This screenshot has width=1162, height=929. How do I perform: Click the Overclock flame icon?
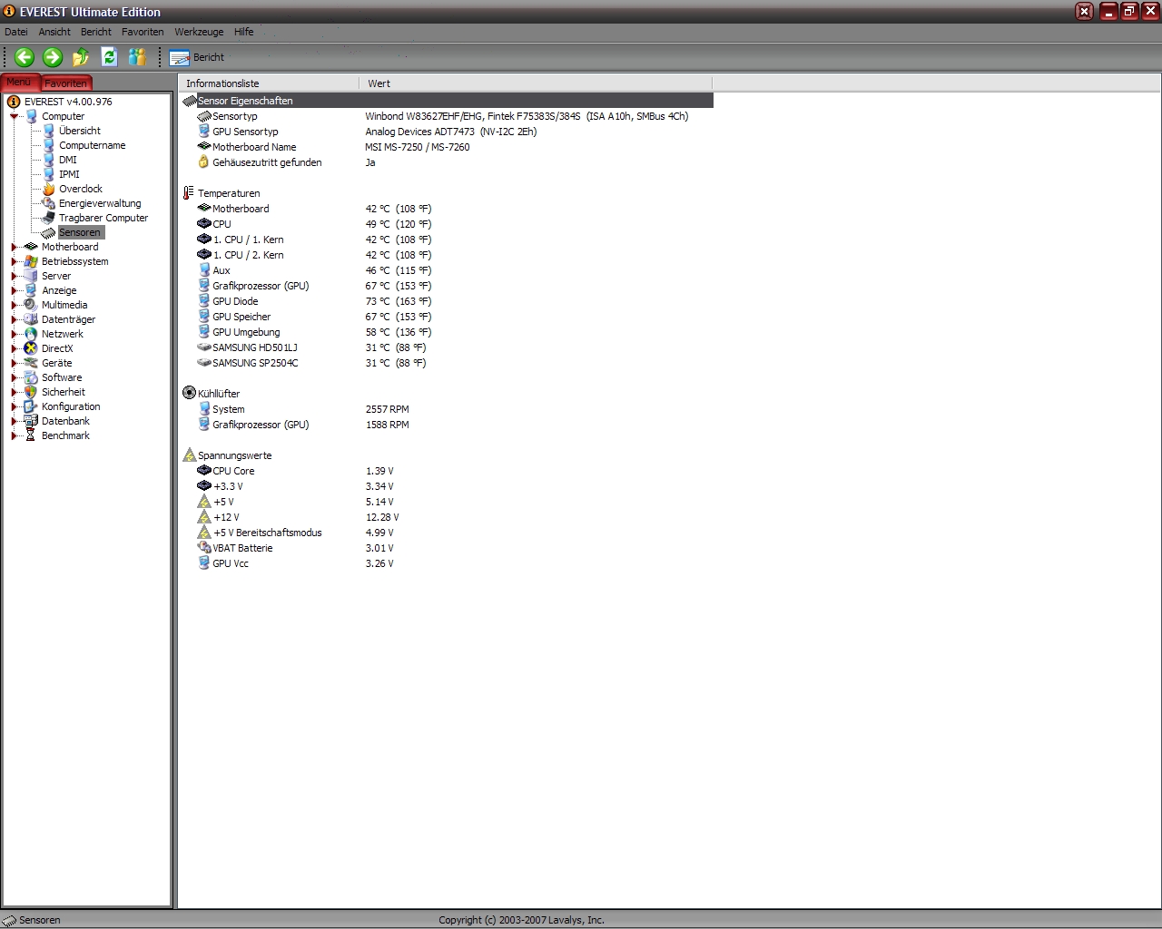coord(49,189)
